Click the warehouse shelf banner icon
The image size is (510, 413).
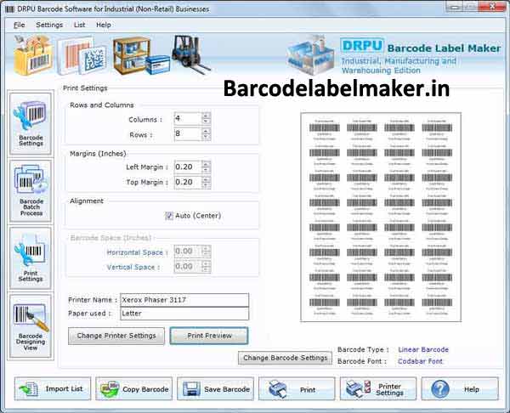(141, 55)
